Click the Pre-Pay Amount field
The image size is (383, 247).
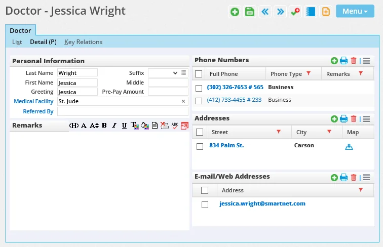[x=168, y=92]
